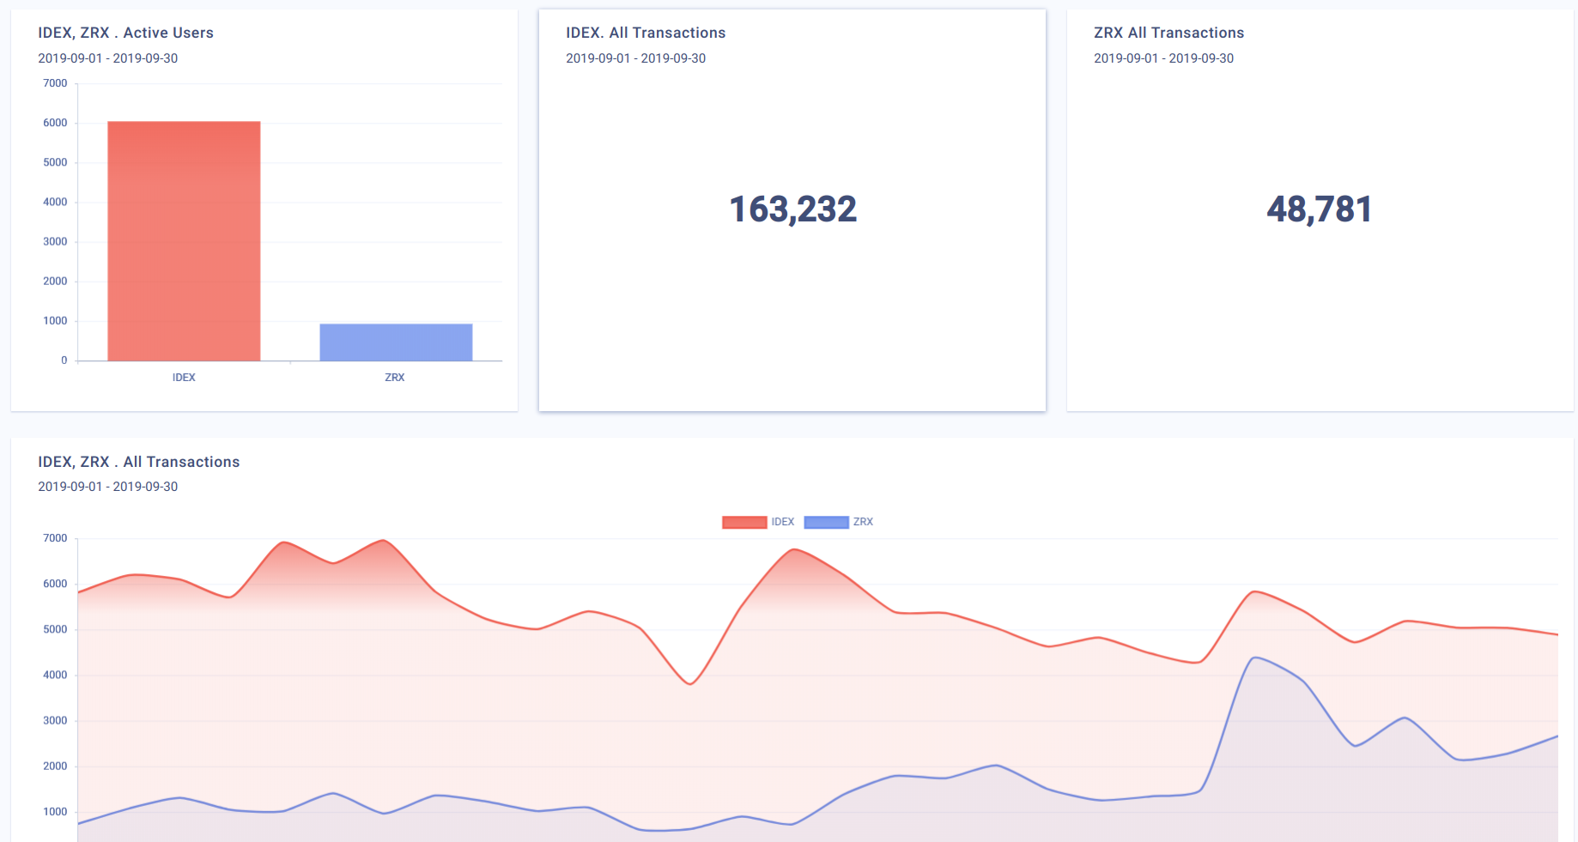Image resolution: width=1578 pixels, height=842 pixels.
Task: Click the date range in IDEX transactions card
Action: pyautogui.click(x=635, y=58)
